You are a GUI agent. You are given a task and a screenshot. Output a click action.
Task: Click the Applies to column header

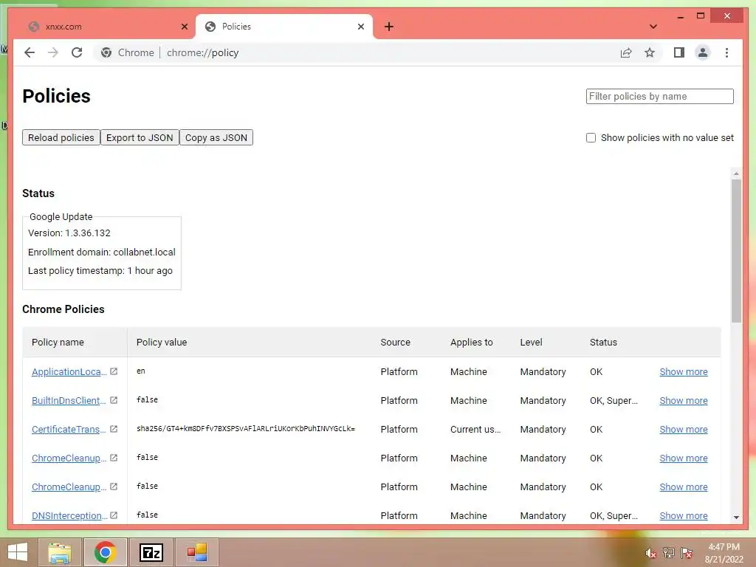(x=472, y=342)
